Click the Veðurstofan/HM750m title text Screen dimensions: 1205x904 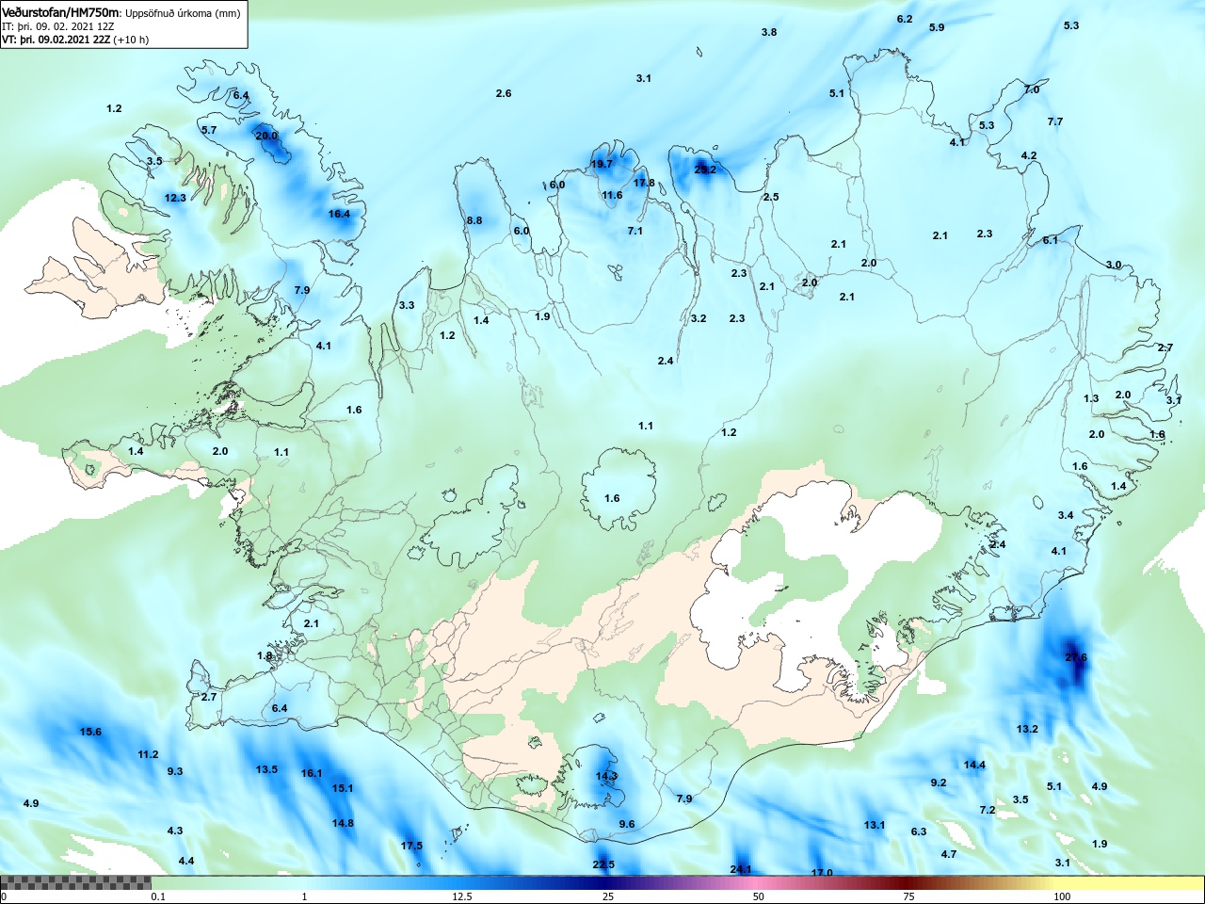tap(61, 12)
